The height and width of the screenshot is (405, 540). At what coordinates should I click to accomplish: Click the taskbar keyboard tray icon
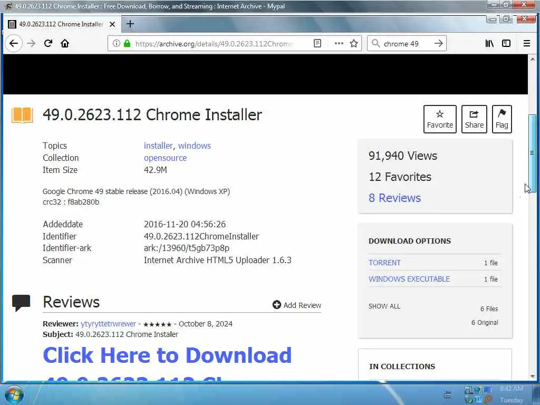tap(447, 394)
